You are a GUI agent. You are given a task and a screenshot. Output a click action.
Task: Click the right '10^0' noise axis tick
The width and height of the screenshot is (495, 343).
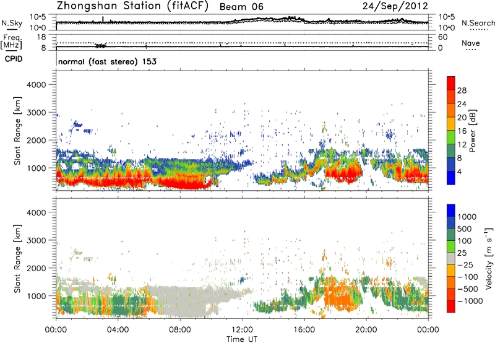tap(446, 27)
